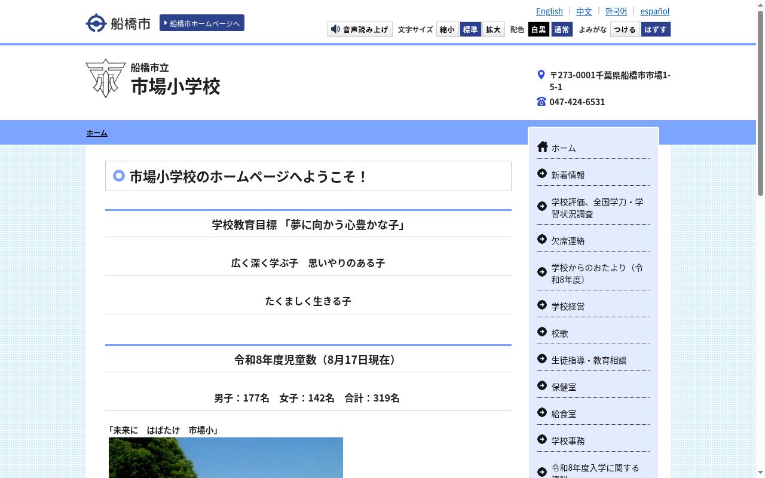Click the address 〒273-0001千葉県船橋市市場1-5-1
The height and width of the screenshot is (478, 765).
click(610, 81)
